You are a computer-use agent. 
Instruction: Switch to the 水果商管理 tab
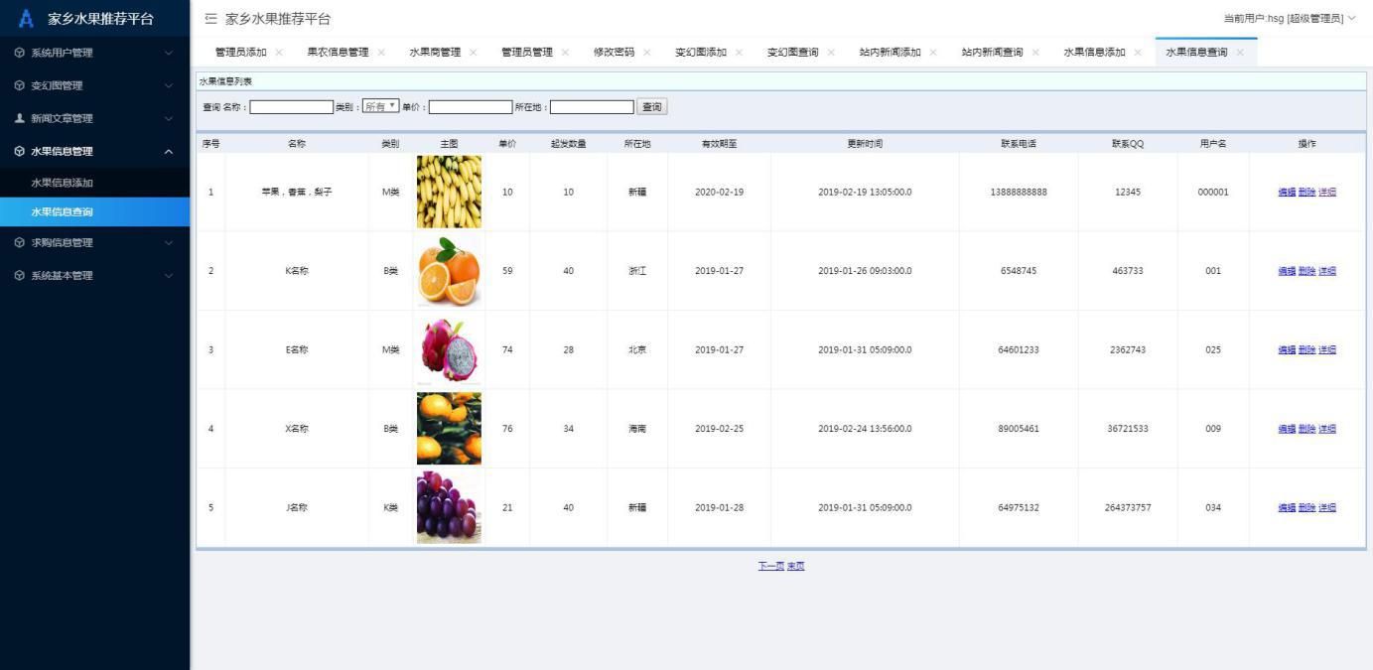[x=435, y=53]
